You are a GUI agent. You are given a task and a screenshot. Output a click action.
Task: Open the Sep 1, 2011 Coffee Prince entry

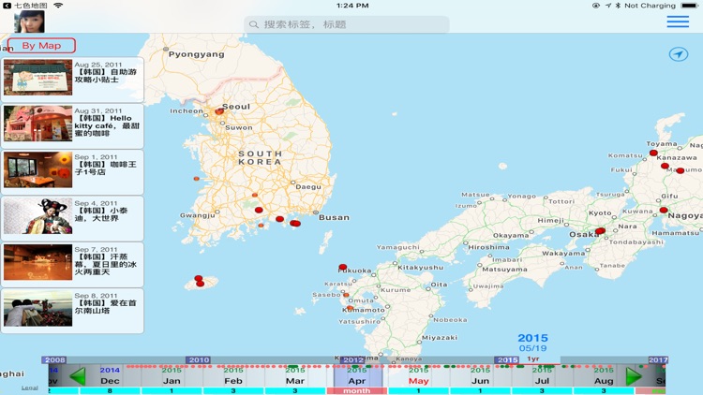tap(73, 170)
